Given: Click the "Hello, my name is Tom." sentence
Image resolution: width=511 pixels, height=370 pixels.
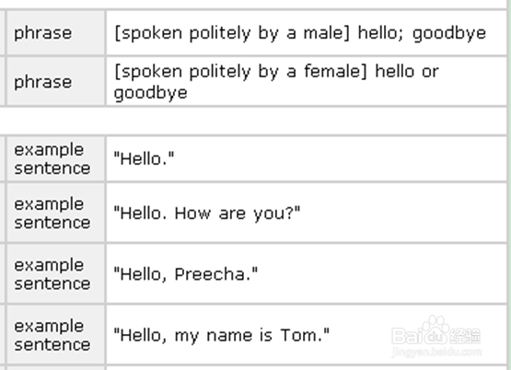Looking at the screenshot, I should click(222, 335).
